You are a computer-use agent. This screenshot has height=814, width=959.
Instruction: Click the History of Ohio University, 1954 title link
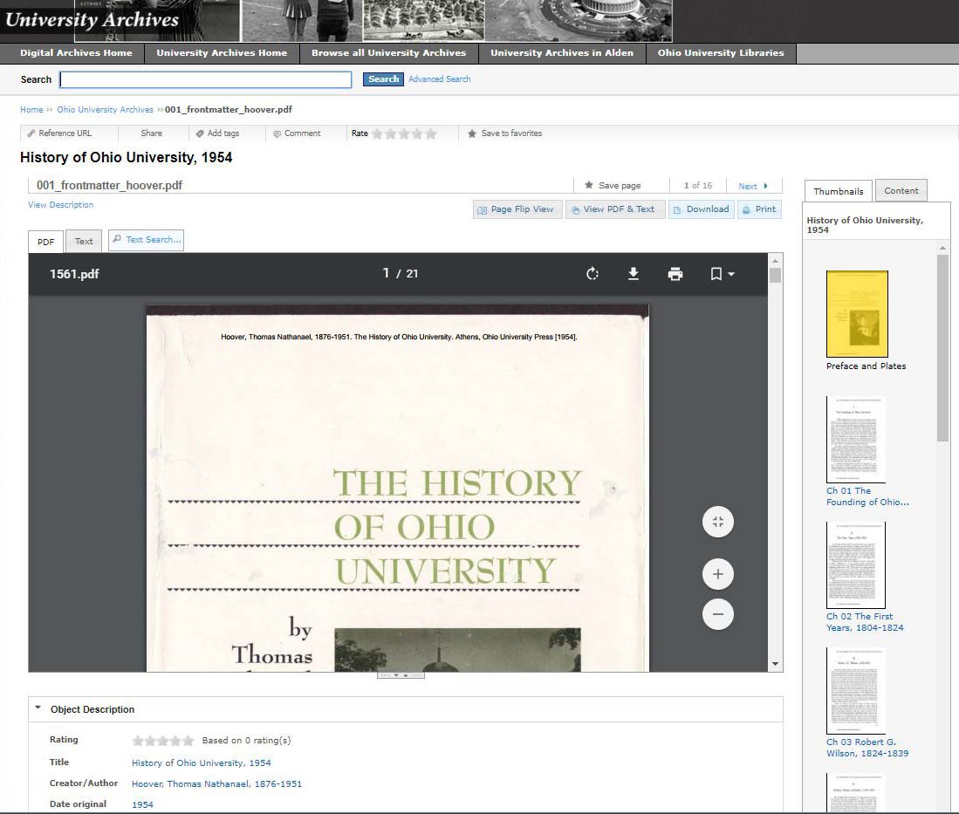pyautogui.click(x=202, y=763)
